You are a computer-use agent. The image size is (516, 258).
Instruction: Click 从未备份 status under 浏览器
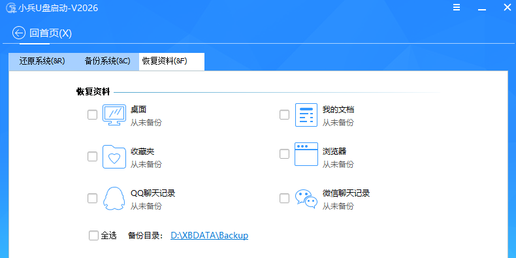tap(338, 164)
